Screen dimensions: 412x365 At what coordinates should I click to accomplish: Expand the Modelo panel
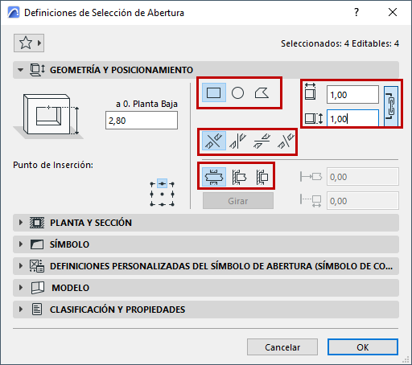click(x=21, y=288)
